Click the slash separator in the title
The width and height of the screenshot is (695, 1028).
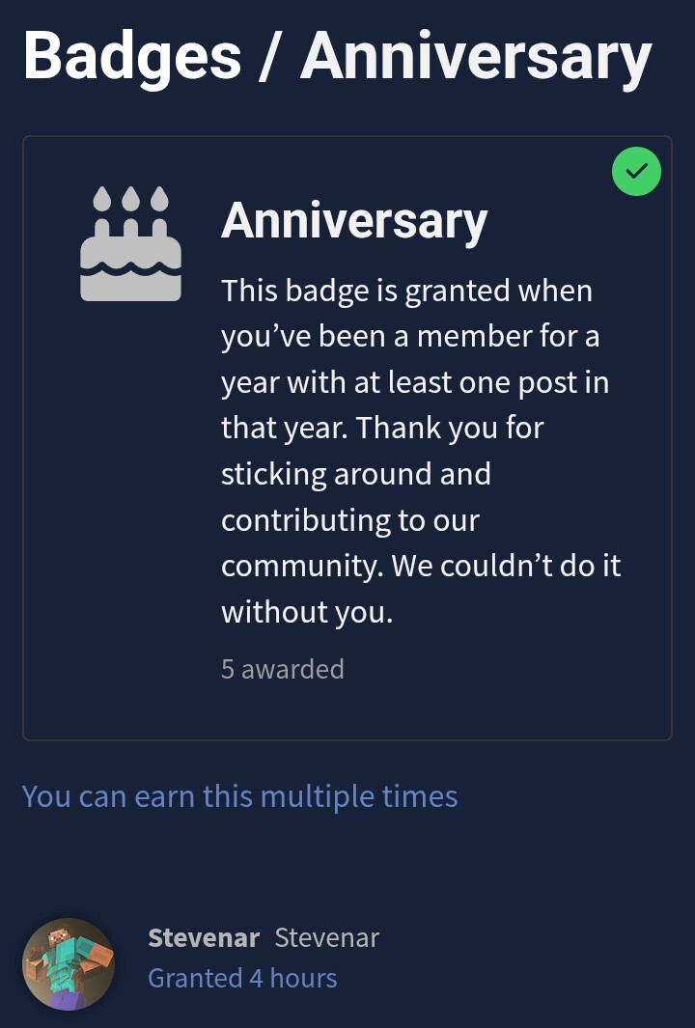pos(270,55)
